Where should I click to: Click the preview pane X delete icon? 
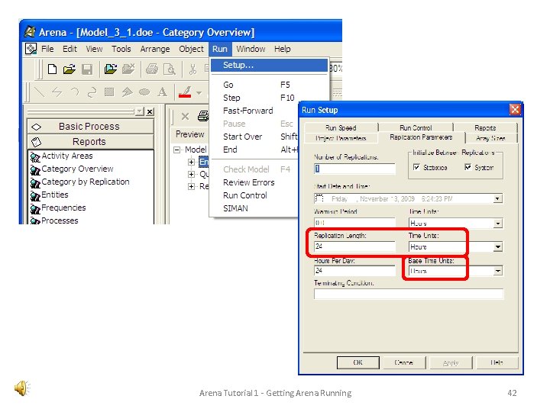(x=185, y=116)
